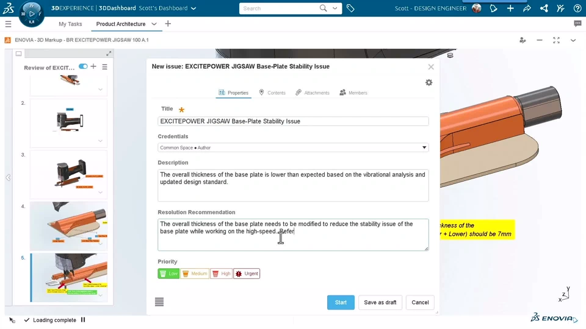Open the hamburger menu on the left

(8, 24)
